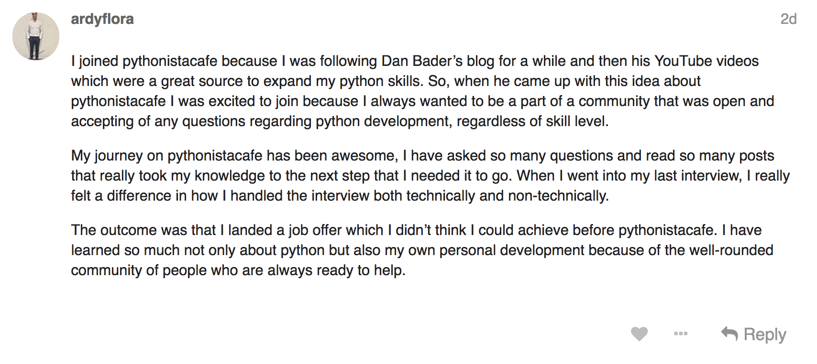Click the words "Dan Bader's" in post
The image size is (817, 364).
click(422, 61)
